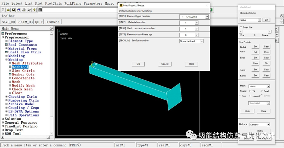
Task: Click Set next to Element Attributes Global
Action: tap(266, 20)
